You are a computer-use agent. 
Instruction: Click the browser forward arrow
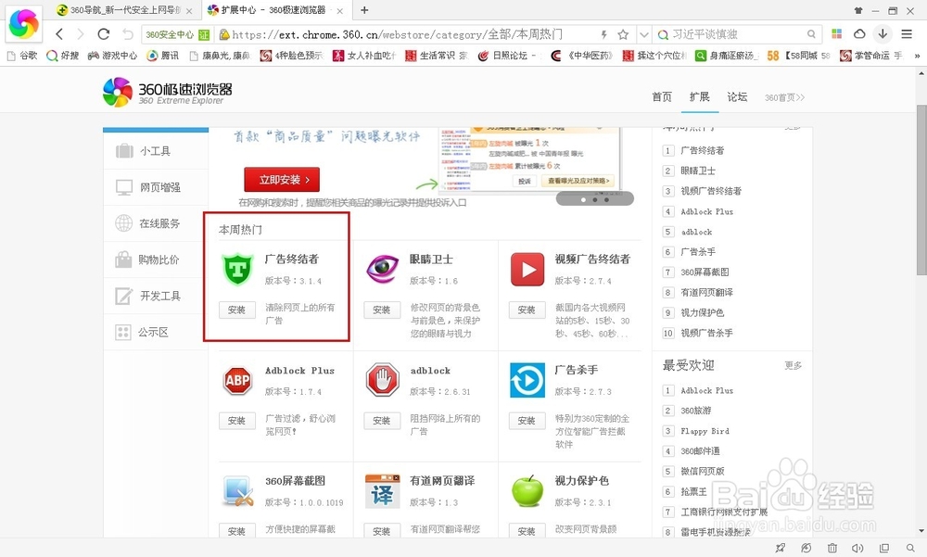tap(81, 34)
